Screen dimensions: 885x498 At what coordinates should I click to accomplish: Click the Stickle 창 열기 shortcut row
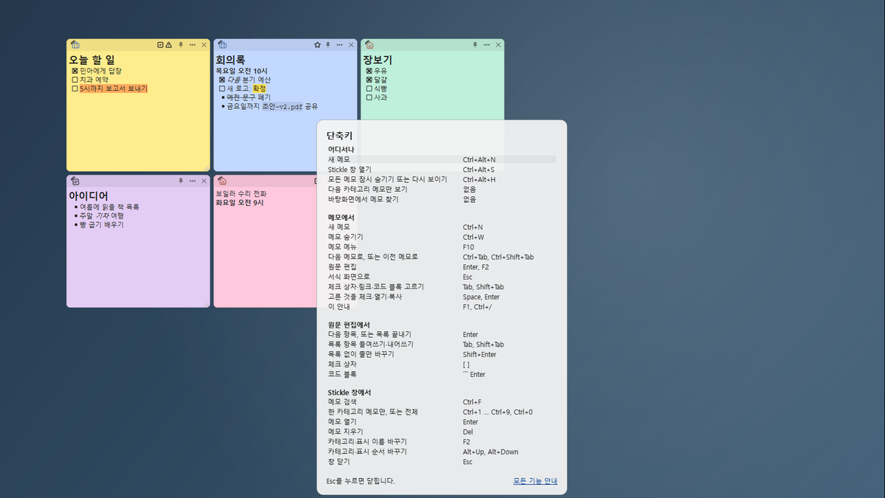coord(442,170)
